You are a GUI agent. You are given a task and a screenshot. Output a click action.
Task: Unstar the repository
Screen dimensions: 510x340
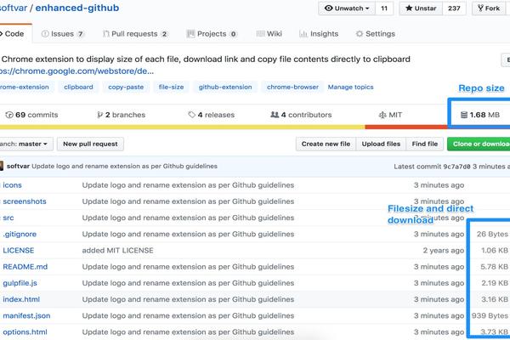421,8
